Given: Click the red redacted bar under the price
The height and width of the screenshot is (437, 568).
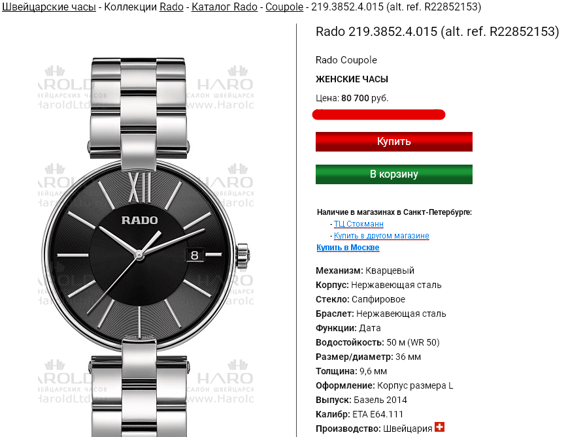Looking at the screenshot, I should [378, 115].
